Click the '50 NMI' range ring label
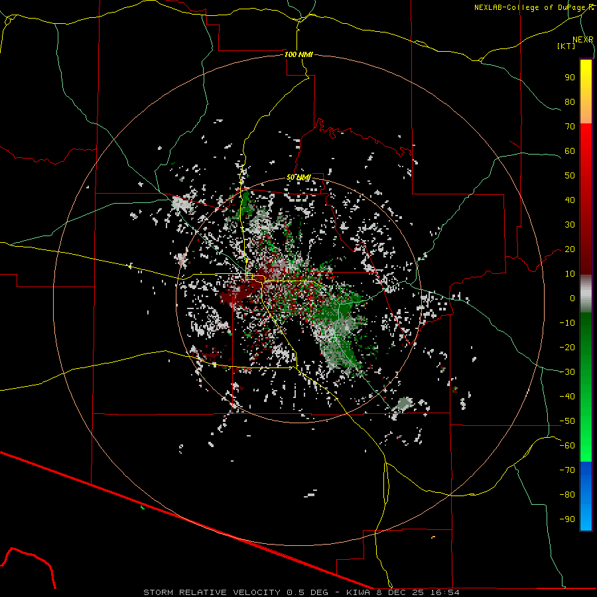 (x=298, y=177)
